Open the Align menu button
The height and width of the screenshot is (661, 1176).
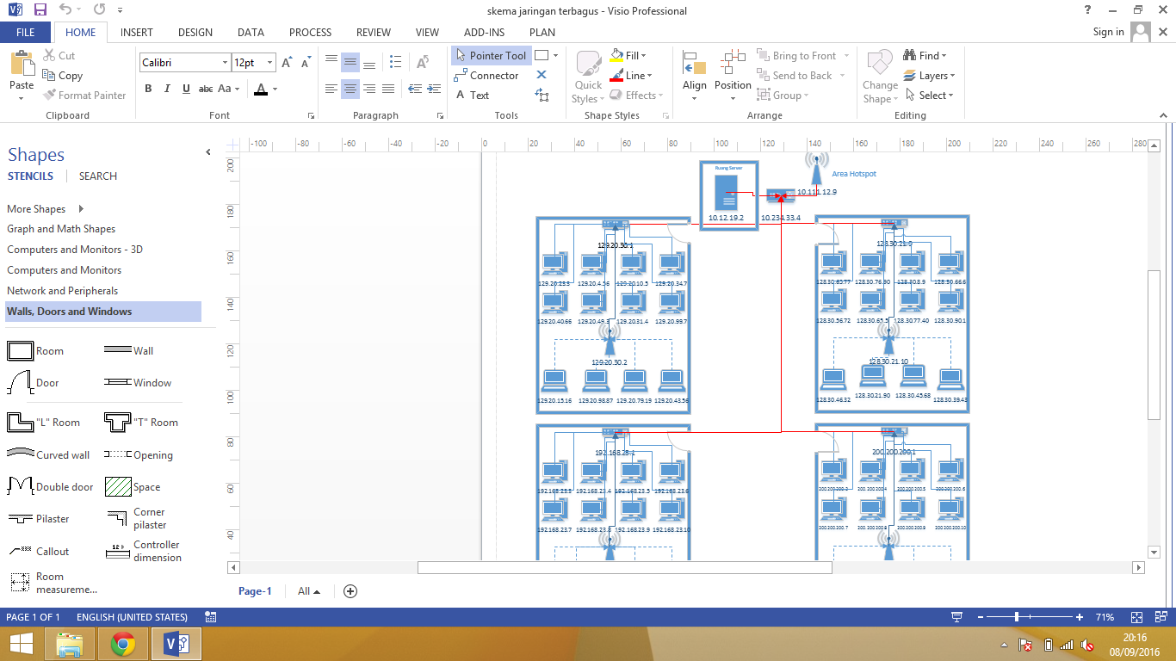tap(695, 76)
